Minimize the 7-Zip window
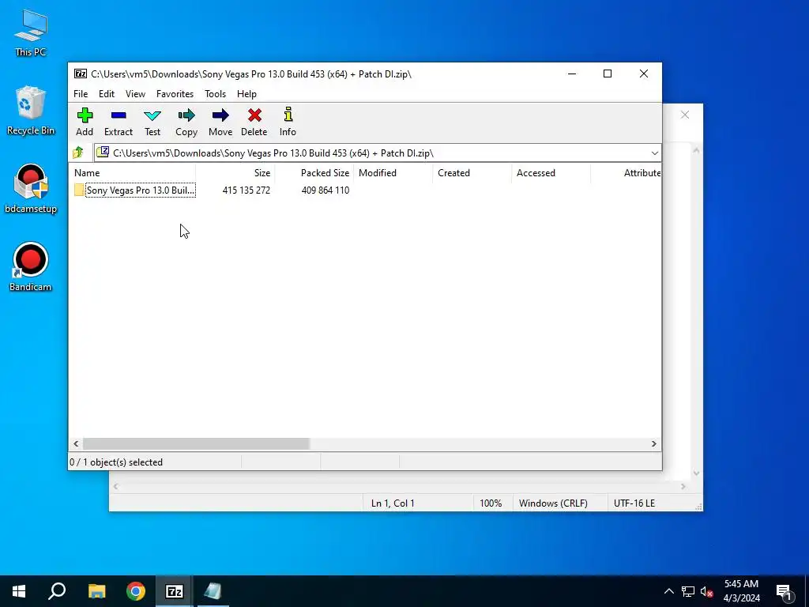Screen dimensions: 809x607 tap(572, 74)
